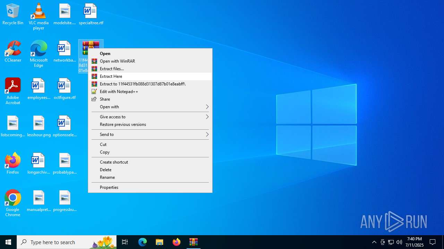Select listscoming... image file icon
The image size is (444, 249).
click(13, 127)
